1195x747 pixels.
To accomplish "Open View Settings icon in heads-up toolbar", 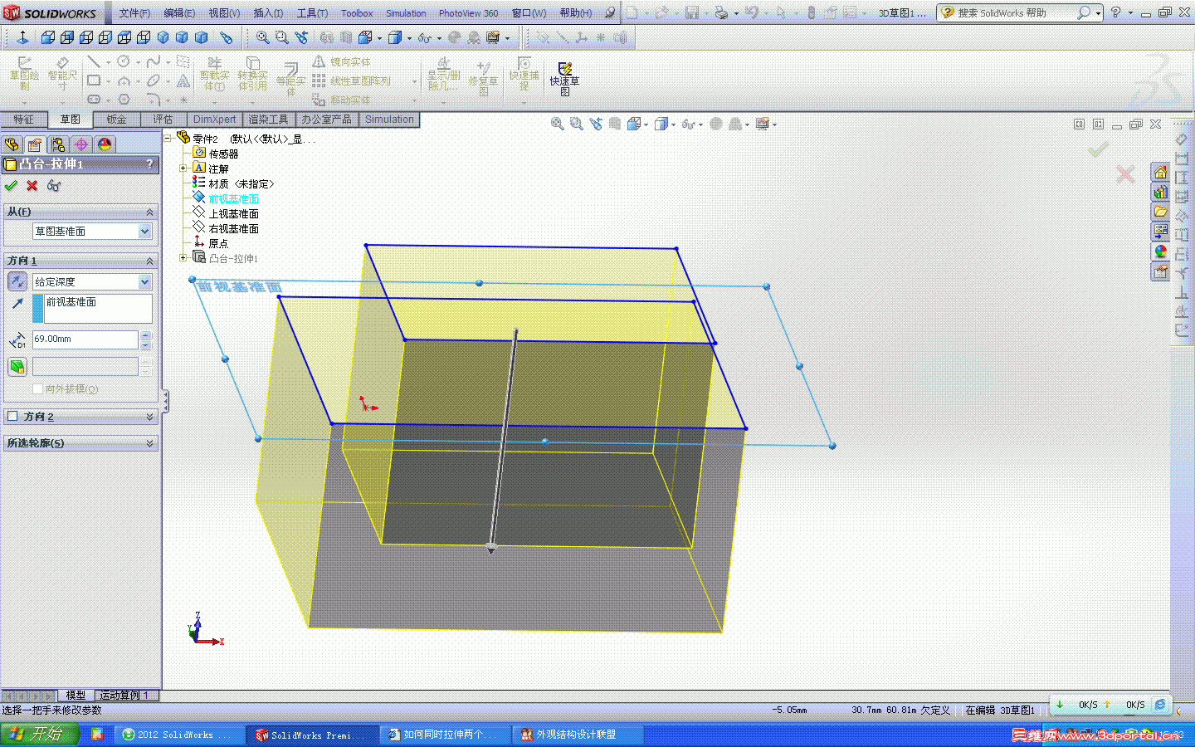I will click(763, 124).
